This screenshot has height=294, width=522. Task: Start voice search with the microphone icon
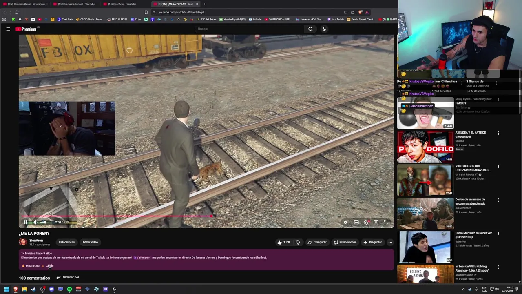pyautogui.click(x=324, y=29)
